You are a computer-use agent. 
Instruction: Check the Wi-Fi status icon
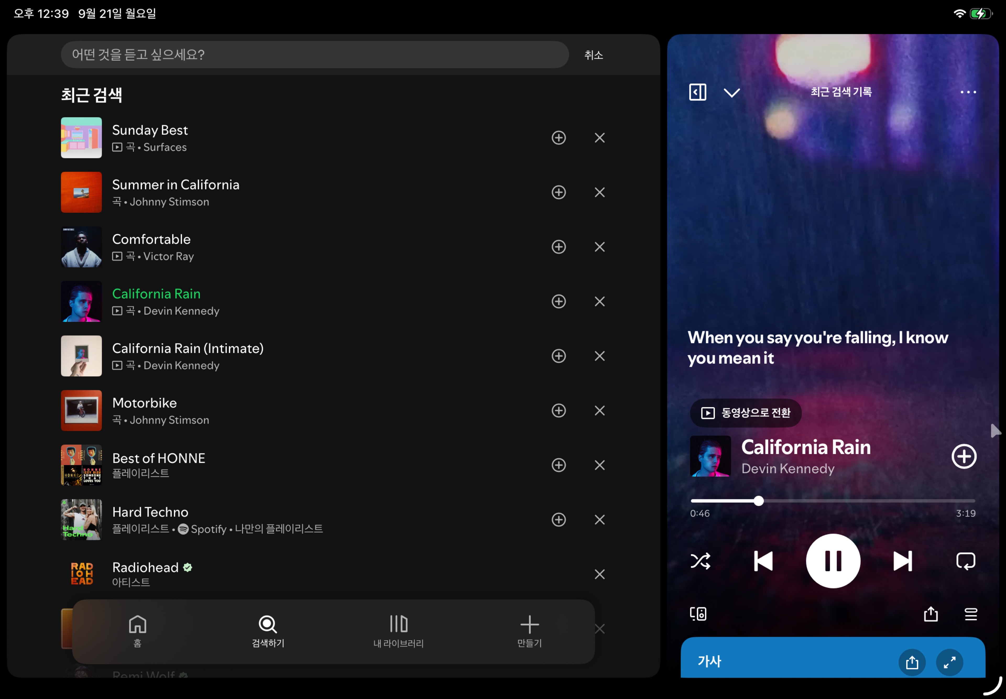point(959,14)
